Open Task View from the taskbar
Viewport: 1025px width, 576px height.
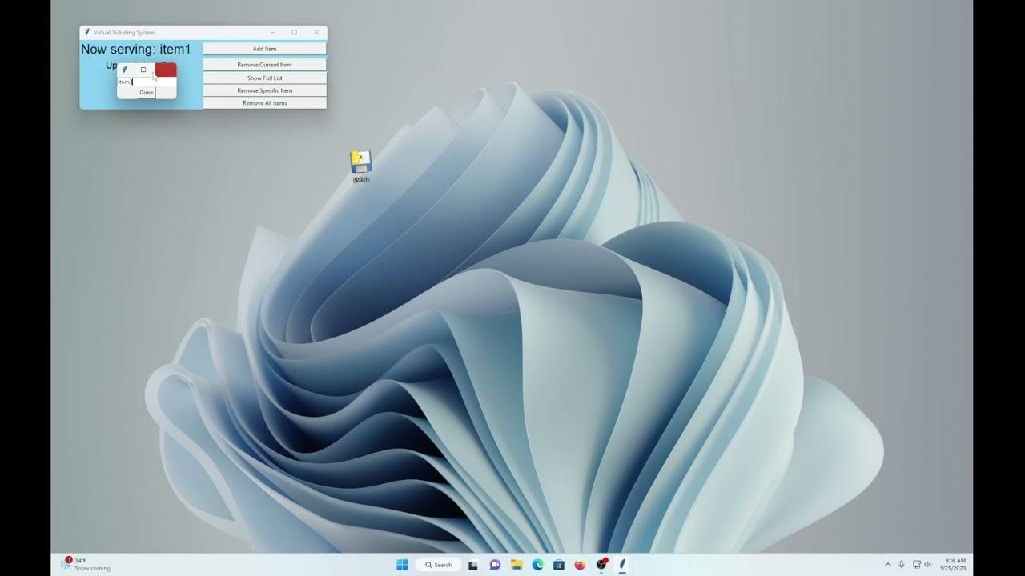pos(473,565)
